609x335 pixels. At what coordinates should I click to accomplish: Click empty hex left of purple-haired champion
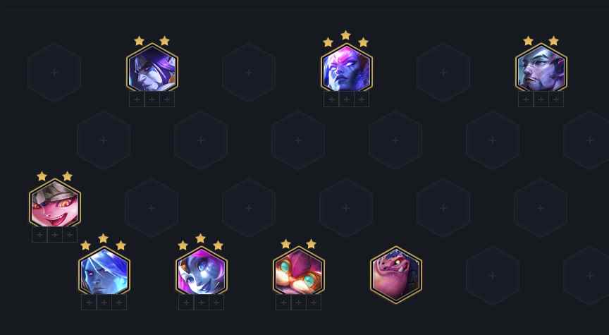54,72
